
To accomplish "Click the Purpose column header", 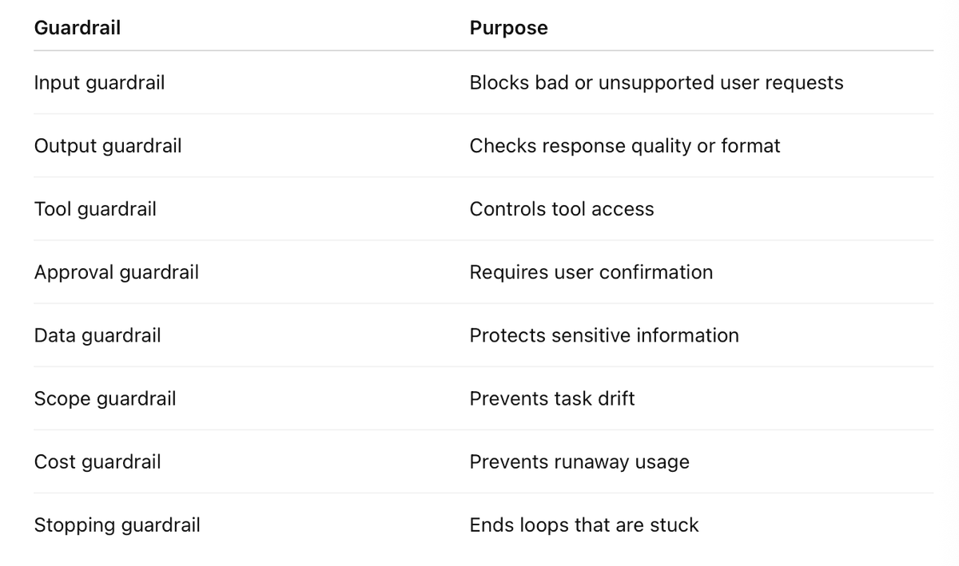I will coord(508,28).
